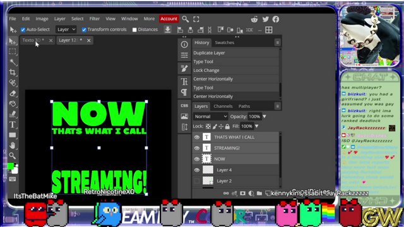Select the Magic Wand tool
404x227 pixels.
point(12,62)
